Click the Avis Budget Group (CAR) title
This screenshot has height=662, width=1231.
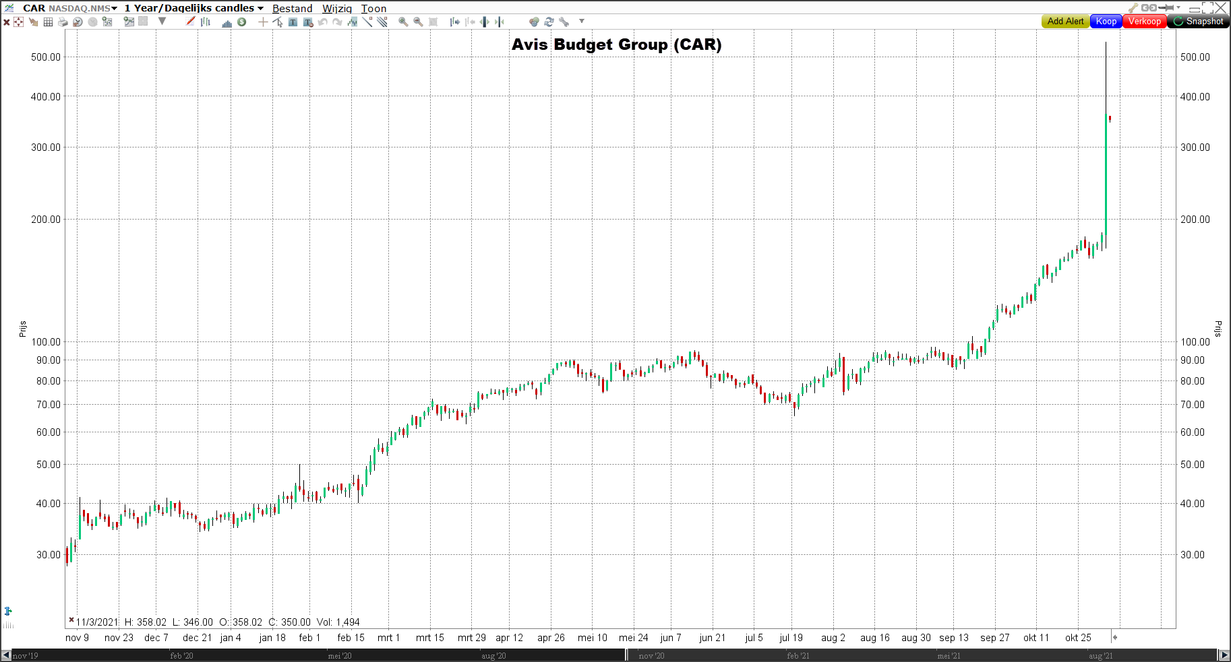point(616,44)
